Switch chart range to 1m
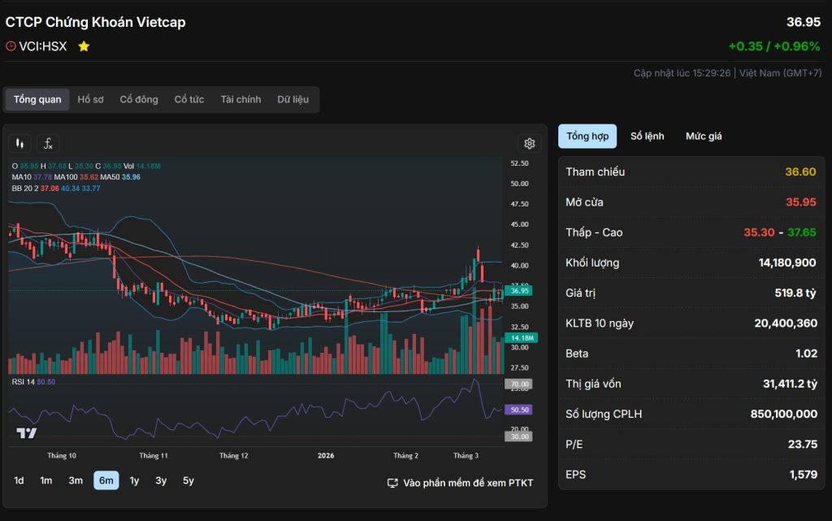The height and width of the screenshot is (521, 832). point(46,480)
